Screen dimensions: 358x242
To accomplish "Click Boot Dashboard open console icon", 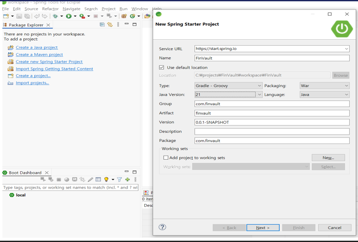I will [x=75, y=179].
